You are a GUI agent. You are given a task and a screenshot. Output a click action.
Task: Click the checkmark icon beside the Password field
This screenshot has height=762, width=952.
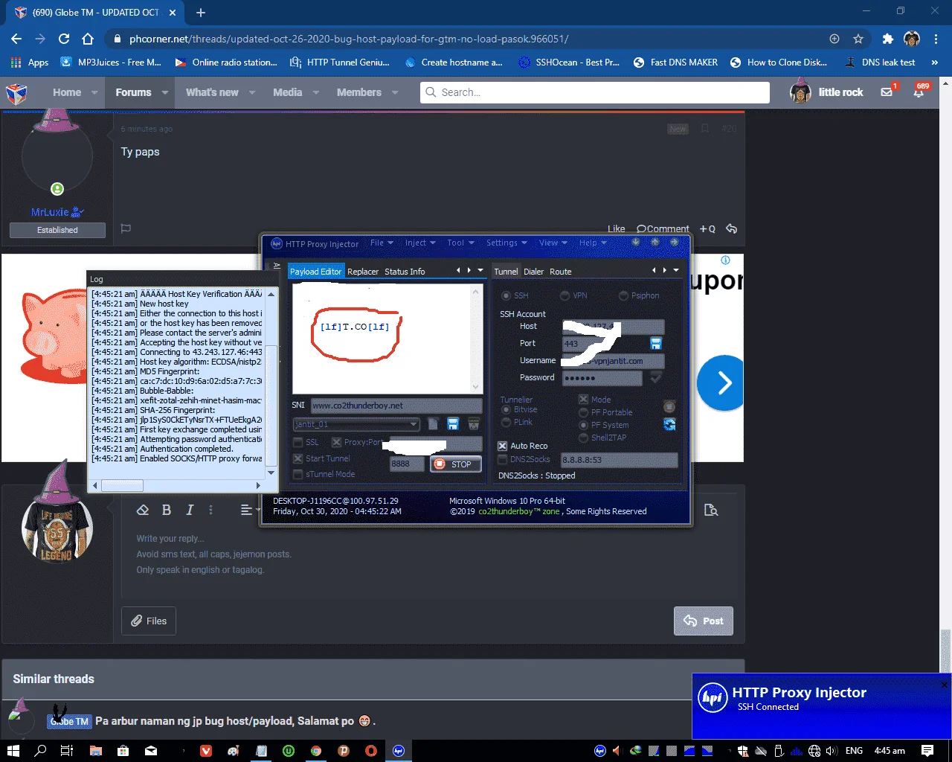[x=656, y=378]
